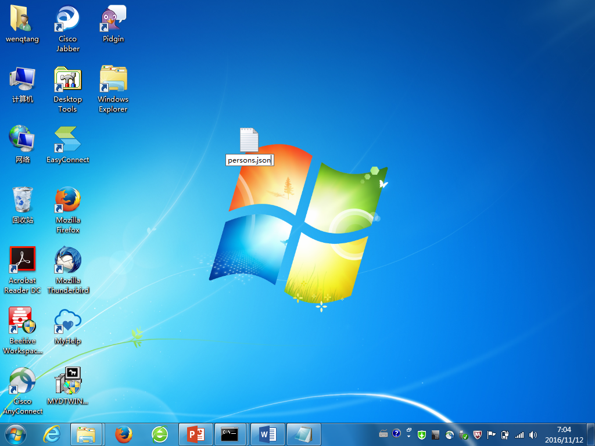
Task: Click inside the persons.json rename field
Action: coord(249,160)
